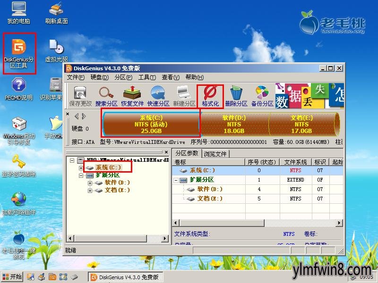Expand the 文档(E:) tree node
This screenshot has height=283, width=378.
click(90, 191)
